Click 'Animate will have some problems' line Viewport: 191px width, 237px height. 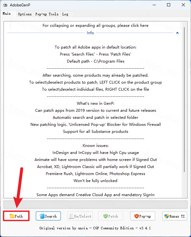click(x=95, y=160)
